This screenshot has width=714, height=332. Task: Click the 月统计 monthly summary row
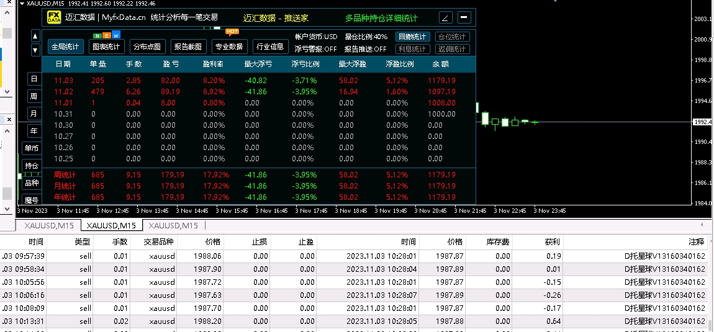point(259,186)
